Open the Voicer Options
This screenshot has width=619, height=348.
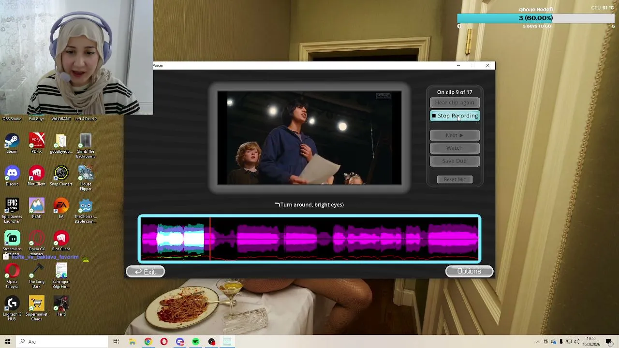pyautogui.click(x=469, y=272)
